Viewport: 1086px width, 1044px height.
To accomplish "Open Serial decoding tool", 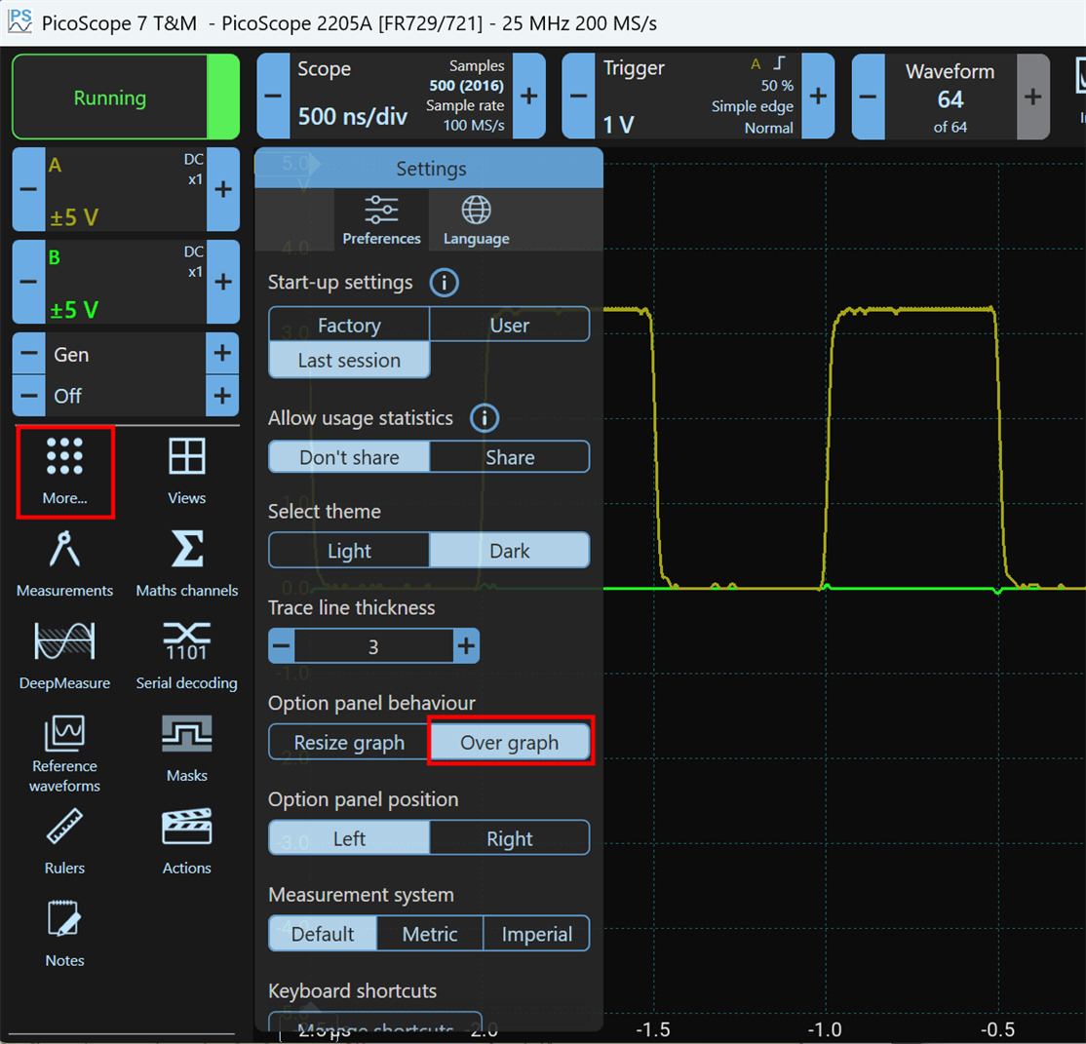I will click(x=187, y=656).
